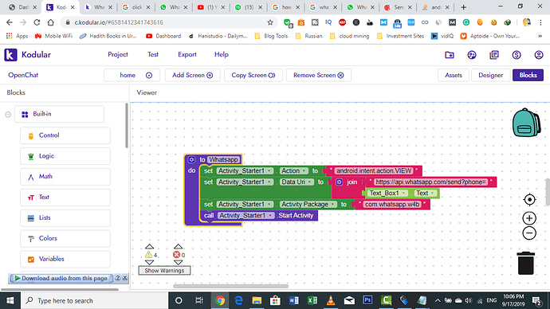
Task: Open the account profile icon
Action: pyautogui.click(x=539, y=55)
